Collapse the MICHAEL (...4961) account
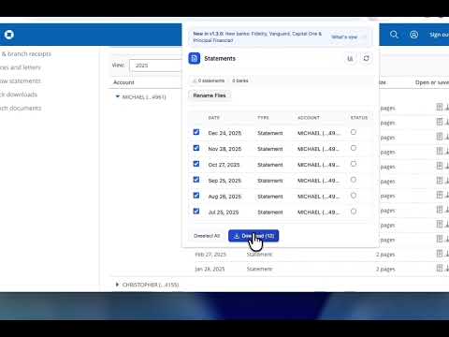This screenshot has width=449, height=337. (x=118, y=97)
